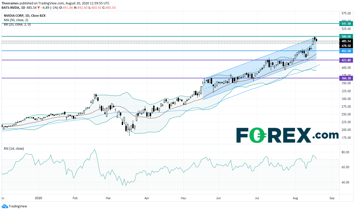Select the 485.54 current price tag

(x=346, y=41)
